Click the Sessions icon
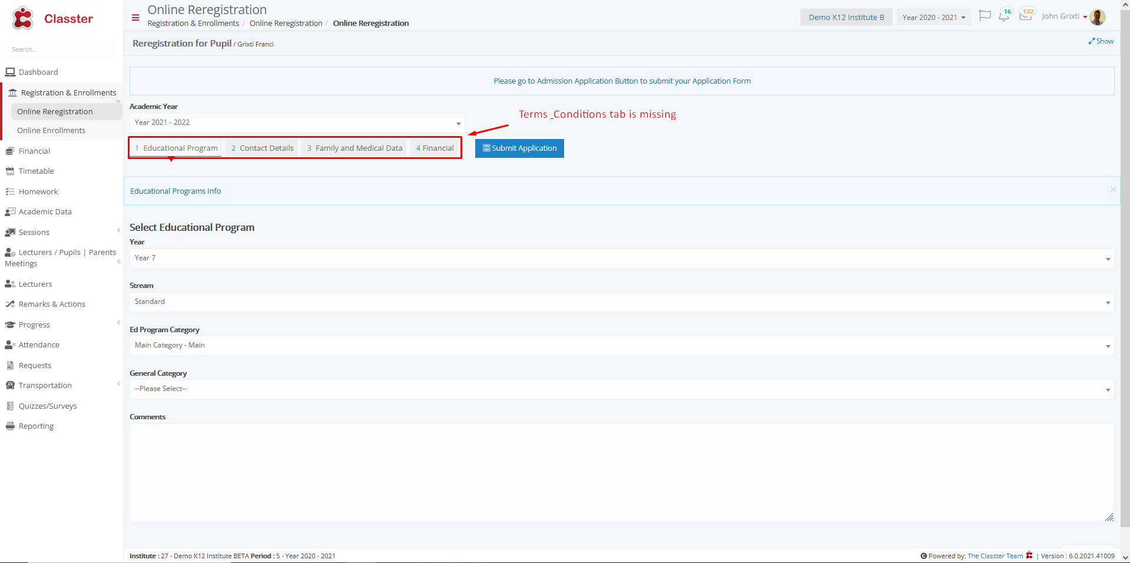 pyautogui.click(x=10, y=232)
